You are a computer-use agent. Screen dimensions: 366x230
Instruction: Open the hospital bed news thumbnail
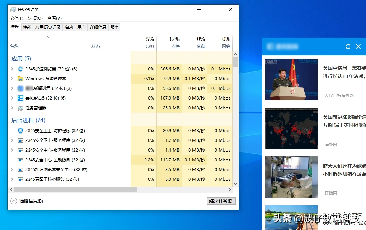(x=292, y=177)
